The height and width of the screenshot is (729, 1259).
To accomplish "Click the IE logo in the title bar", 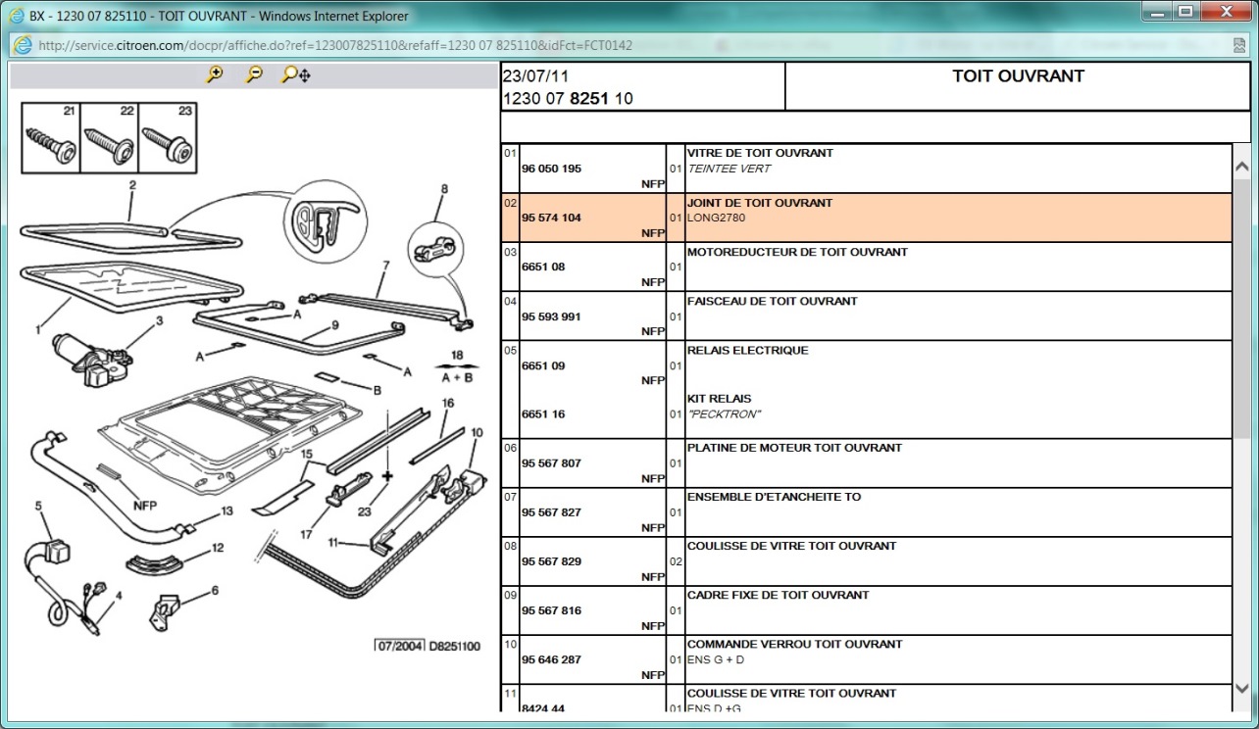I will tap(16, 15).
